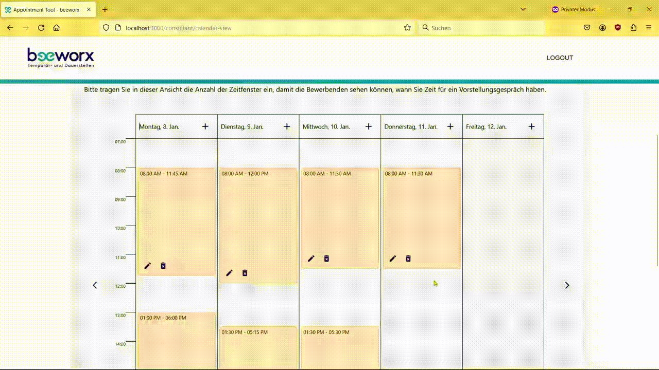Edit Tuesday 08:00 AM - 12:00 PM slot
This screenshot has height=370, width=659.
pos(230,273)
